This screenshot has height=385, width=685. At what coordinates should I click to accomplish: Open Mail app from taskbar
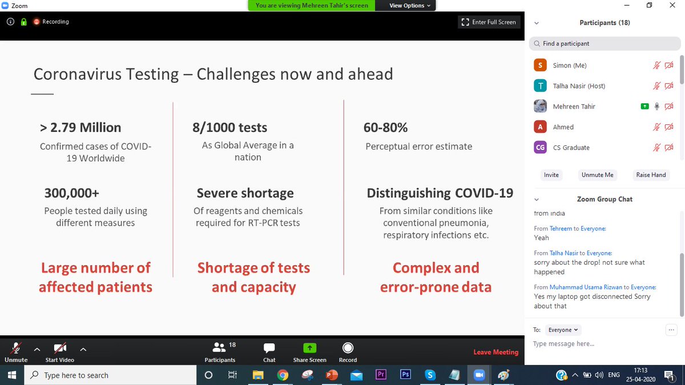[357, 375]
